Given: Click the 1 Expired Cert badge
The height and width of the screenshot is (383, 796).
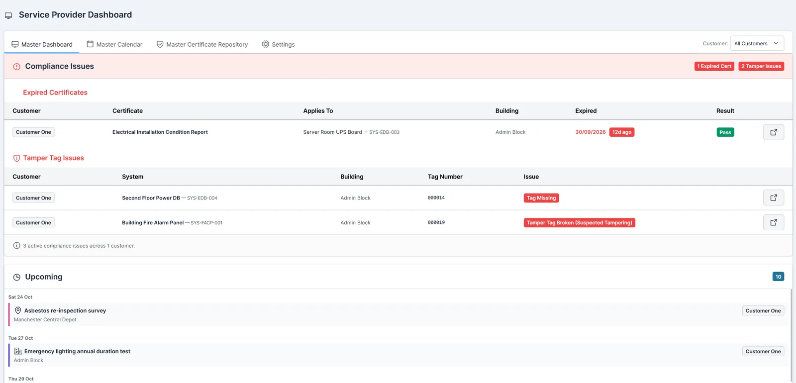Looking at the screenshot, I should pyautogui.click(x=714, y=66).
